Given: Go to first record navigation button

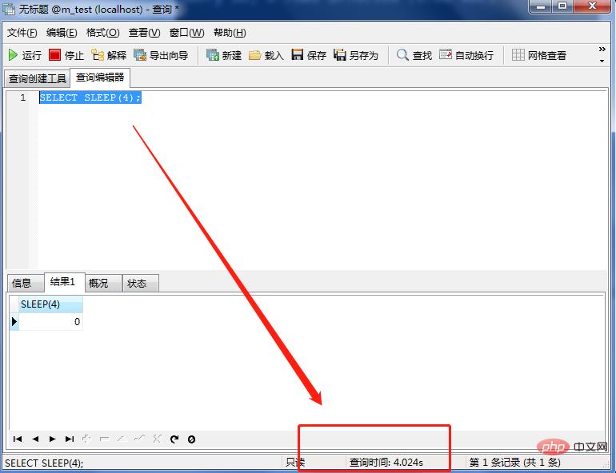Looking at the screenshot, I should pos(18,439).
